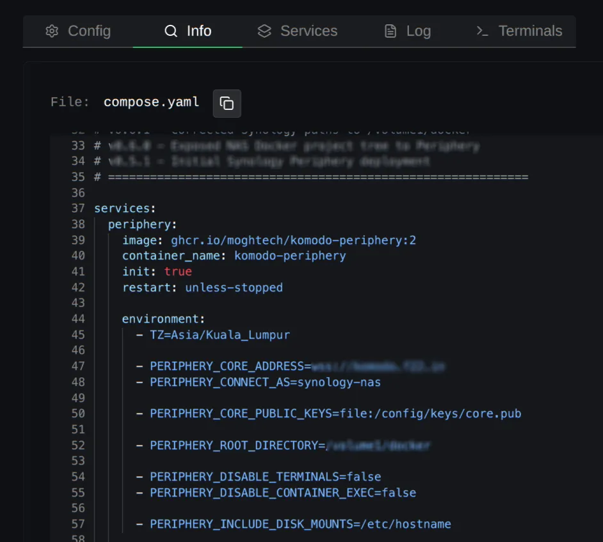Click the 'services:' line

[125, 208]
